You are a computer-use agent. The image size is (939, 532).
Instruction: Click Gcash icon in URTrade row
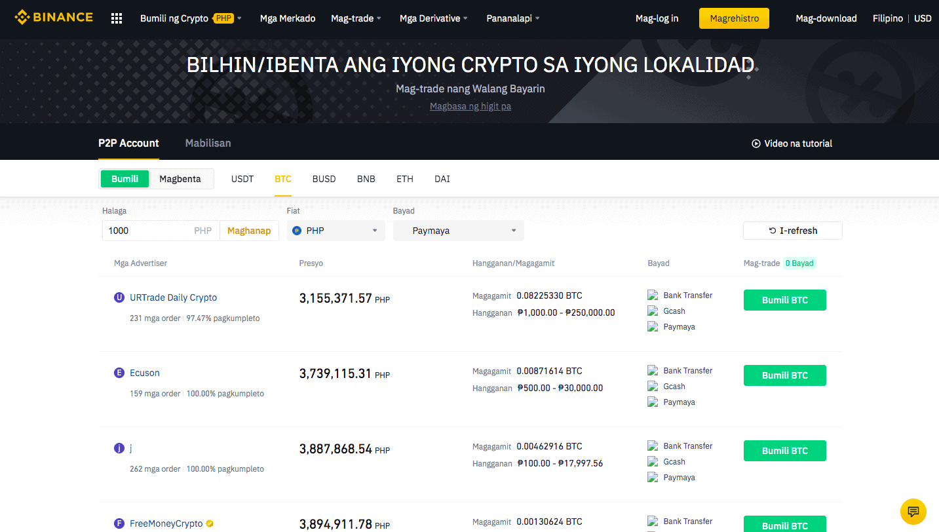(x=653, y=311)
